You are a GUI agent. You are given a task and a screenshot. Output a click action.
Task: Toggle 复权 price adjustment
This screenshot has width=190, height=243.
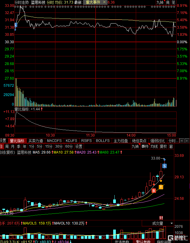pos(163,146)
